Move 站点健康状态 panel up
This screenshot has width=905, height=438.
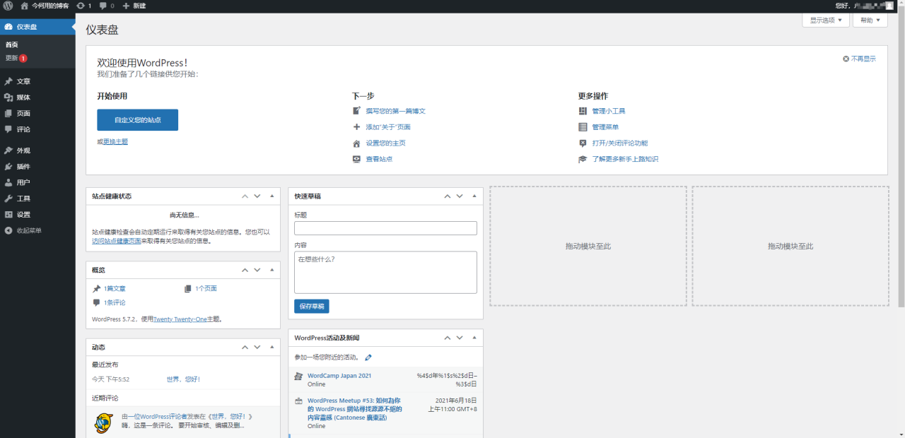245,196
